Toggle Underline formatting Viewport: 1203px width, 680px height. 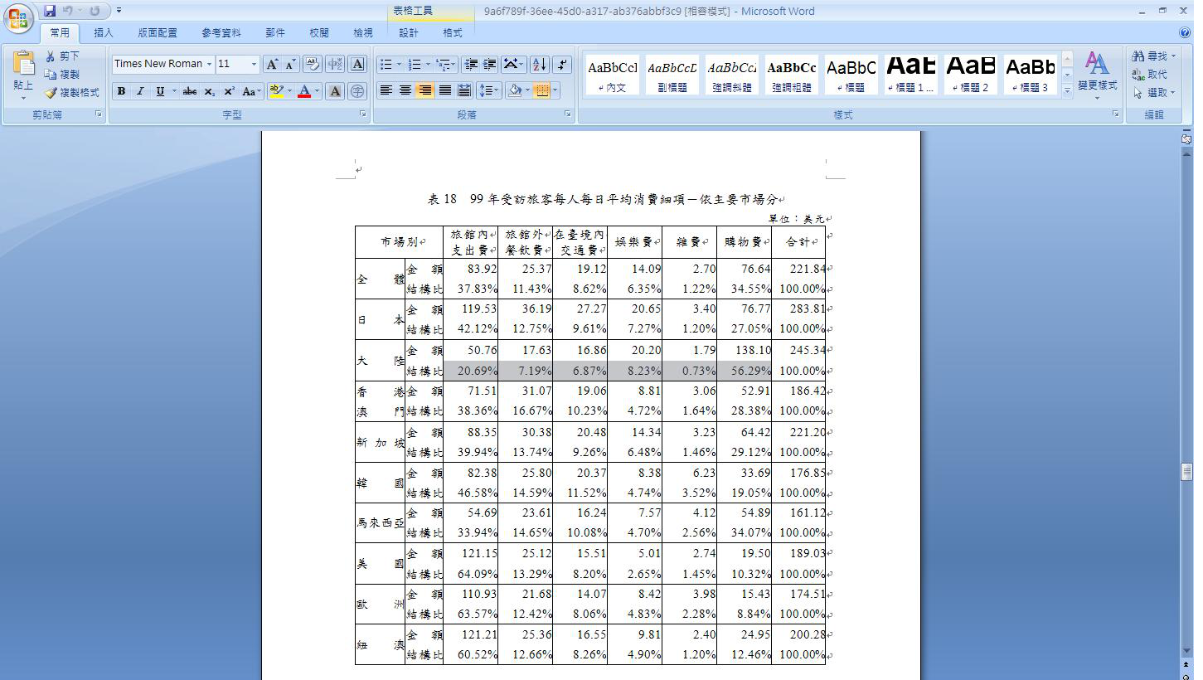(160, 91)
